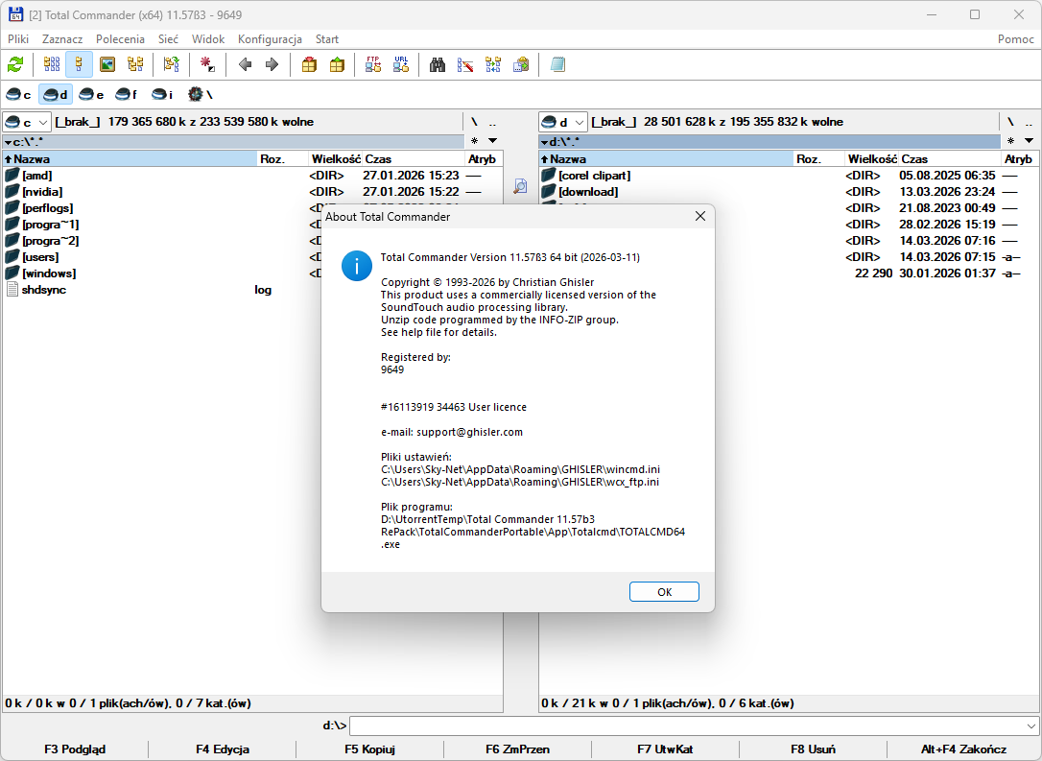Switch to drive e in drive bar

pyautogui.click(x=91, y=94)
